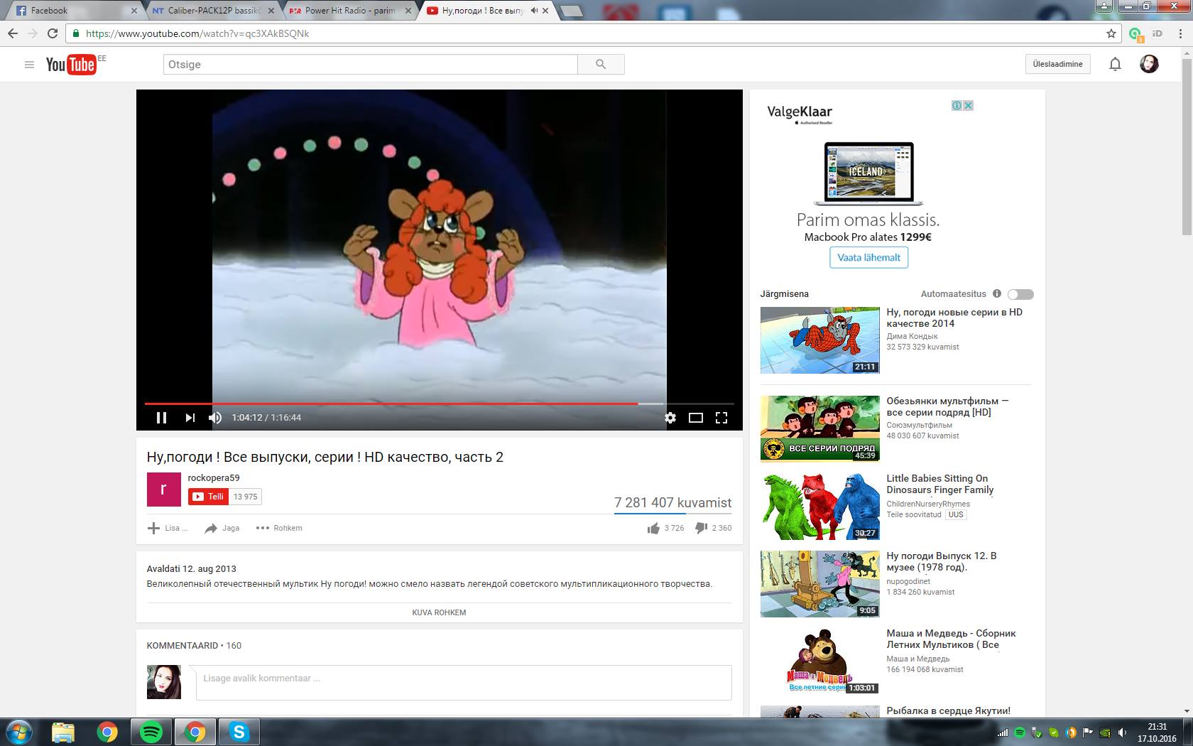
Task: Open the ad info icon
Action: pos(957,105)
